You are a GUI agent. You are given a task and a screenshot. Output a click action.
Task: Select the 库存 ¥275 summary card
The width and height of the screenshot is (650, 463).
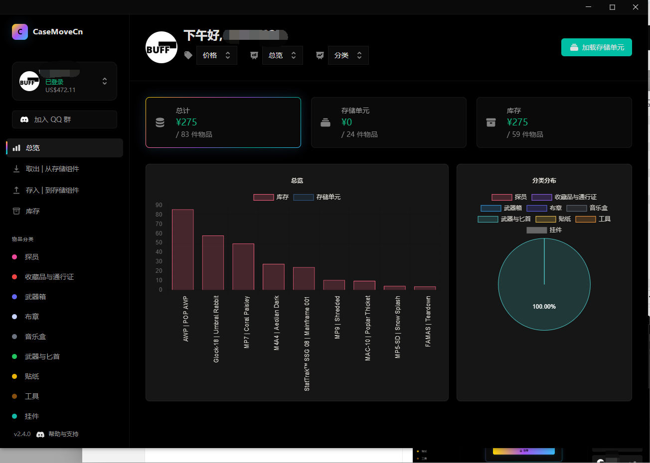pos(554,122)
